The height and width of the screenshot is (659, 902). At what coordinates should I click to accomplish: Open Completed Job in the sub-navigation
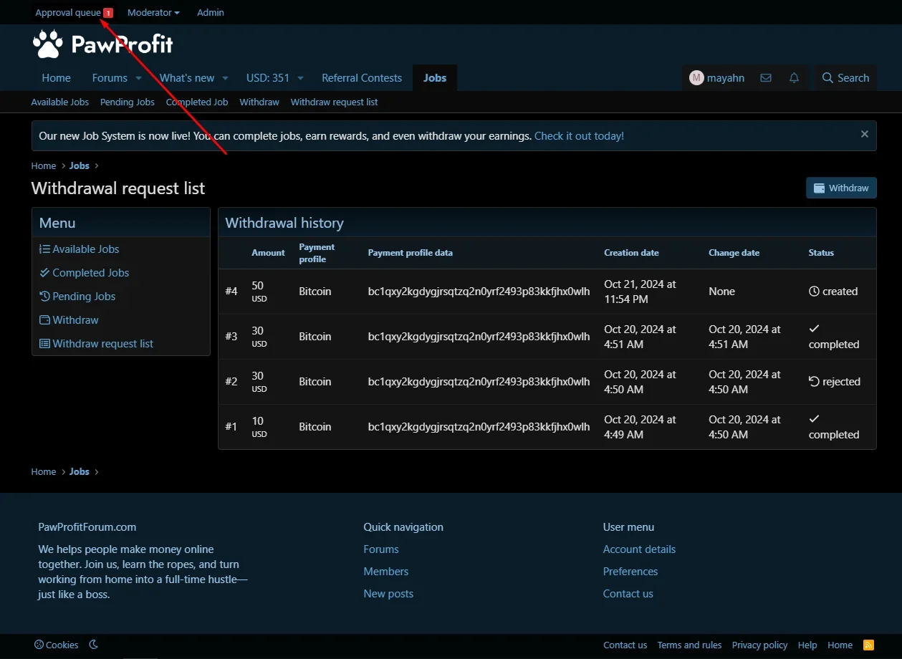(x=197, y=102)
